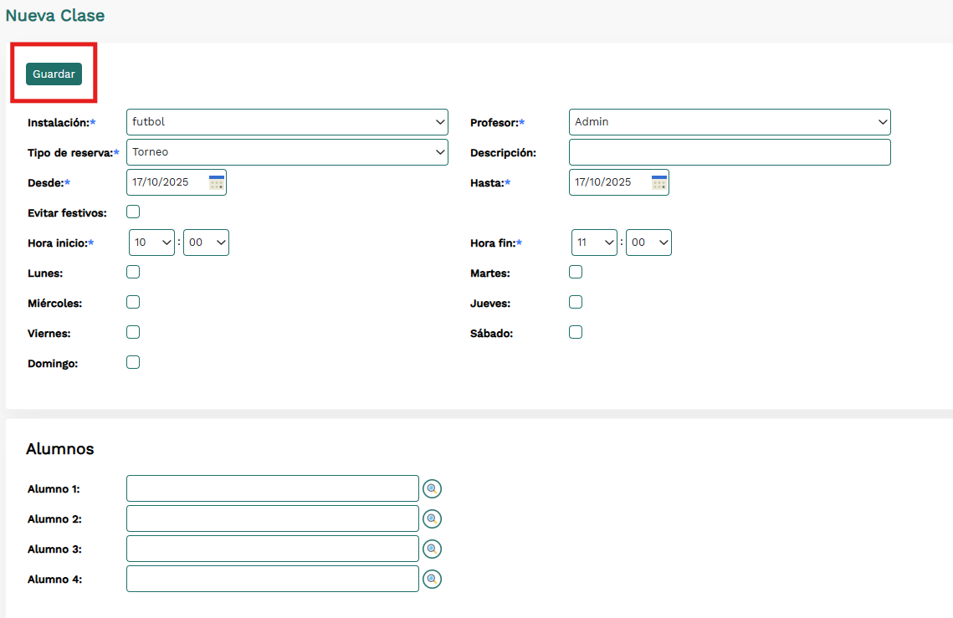Search student for Alumno 1
This screenshot has height=618, width=953.
coord(432,489)
